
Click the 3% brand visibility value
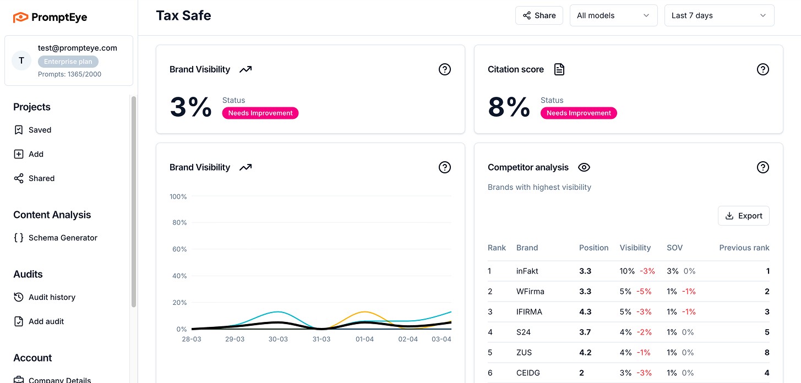(x=191, y=107)
